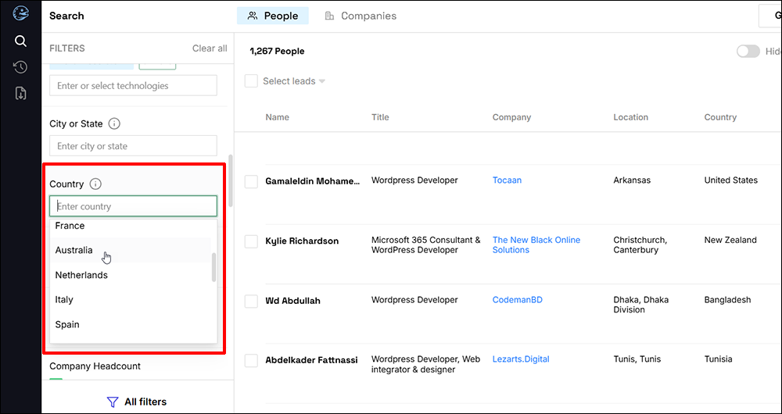Open the Tocaan company link
This screenshot has height=414, width=782.
pyautogui.click(x=507, y=180)
